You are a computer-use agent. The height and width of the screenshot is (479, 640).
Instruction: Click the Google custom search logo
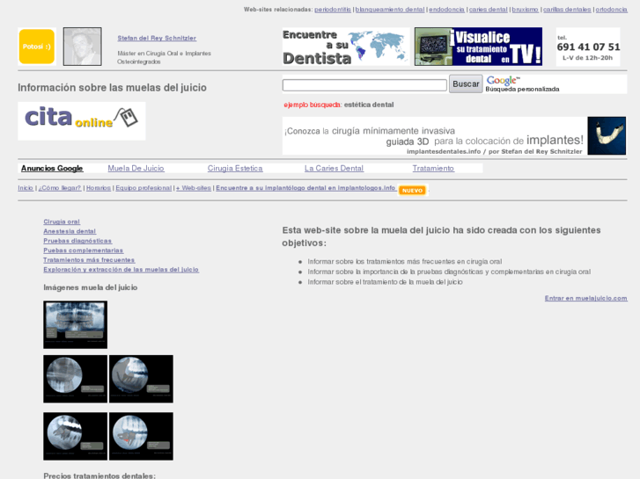503,80
